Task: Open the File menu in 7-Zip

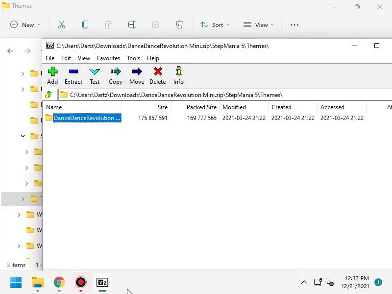Action: tap(50, 58)
